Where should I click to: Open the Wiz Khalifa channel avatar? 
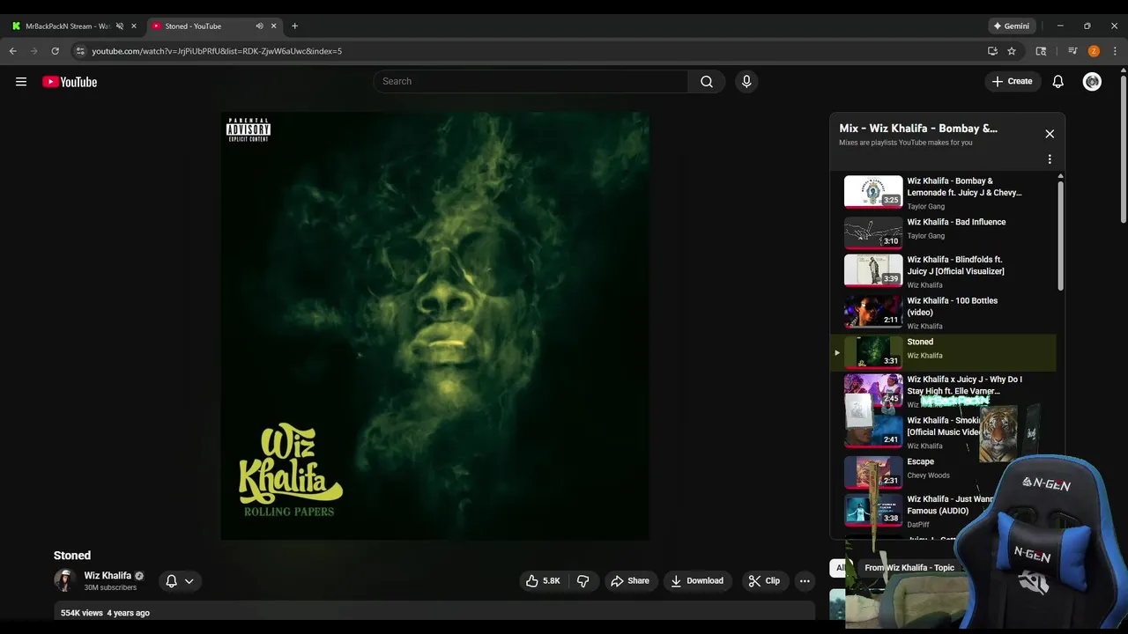(65, 580)
